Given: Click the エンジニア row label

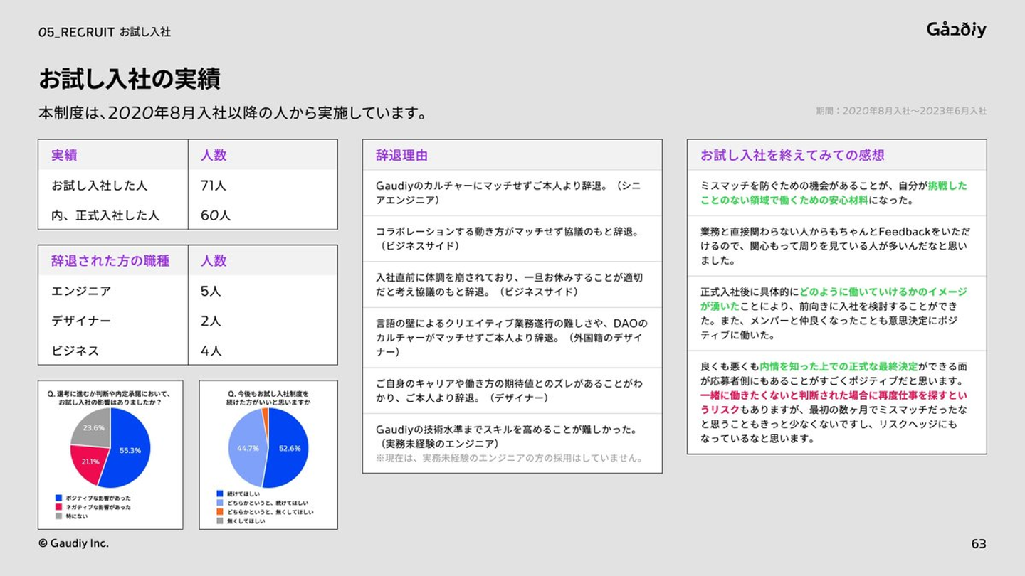Looking at the screenshot, I should pyautogui.click(x=81, y=291).
